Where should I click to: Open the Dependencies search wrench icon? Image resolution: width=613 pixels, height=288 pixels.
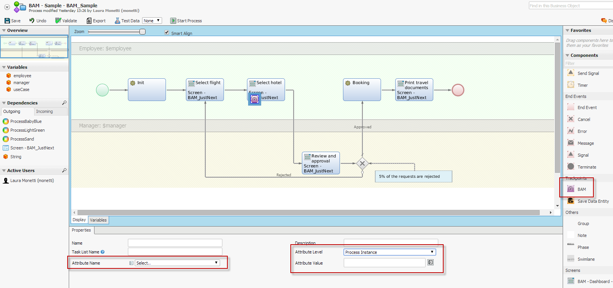(x=64, y=103)
